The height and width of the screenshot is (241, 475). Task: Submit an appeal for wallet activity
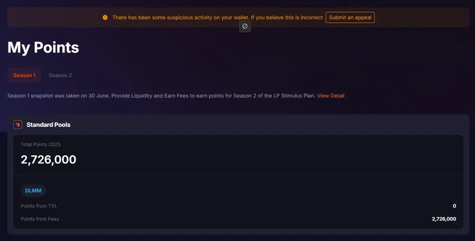[350, 17]
